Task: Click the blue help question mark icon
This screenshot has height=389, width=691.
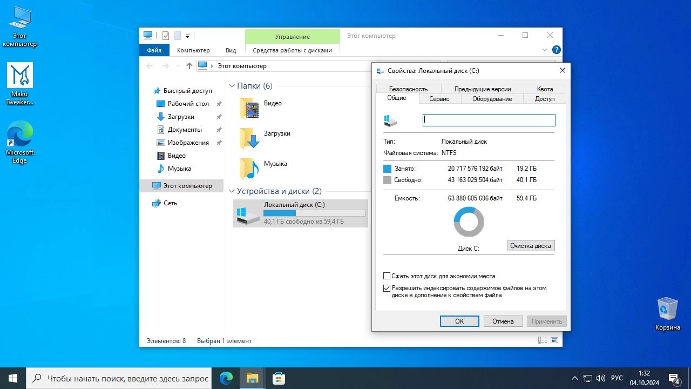Action: coord(556,50)
